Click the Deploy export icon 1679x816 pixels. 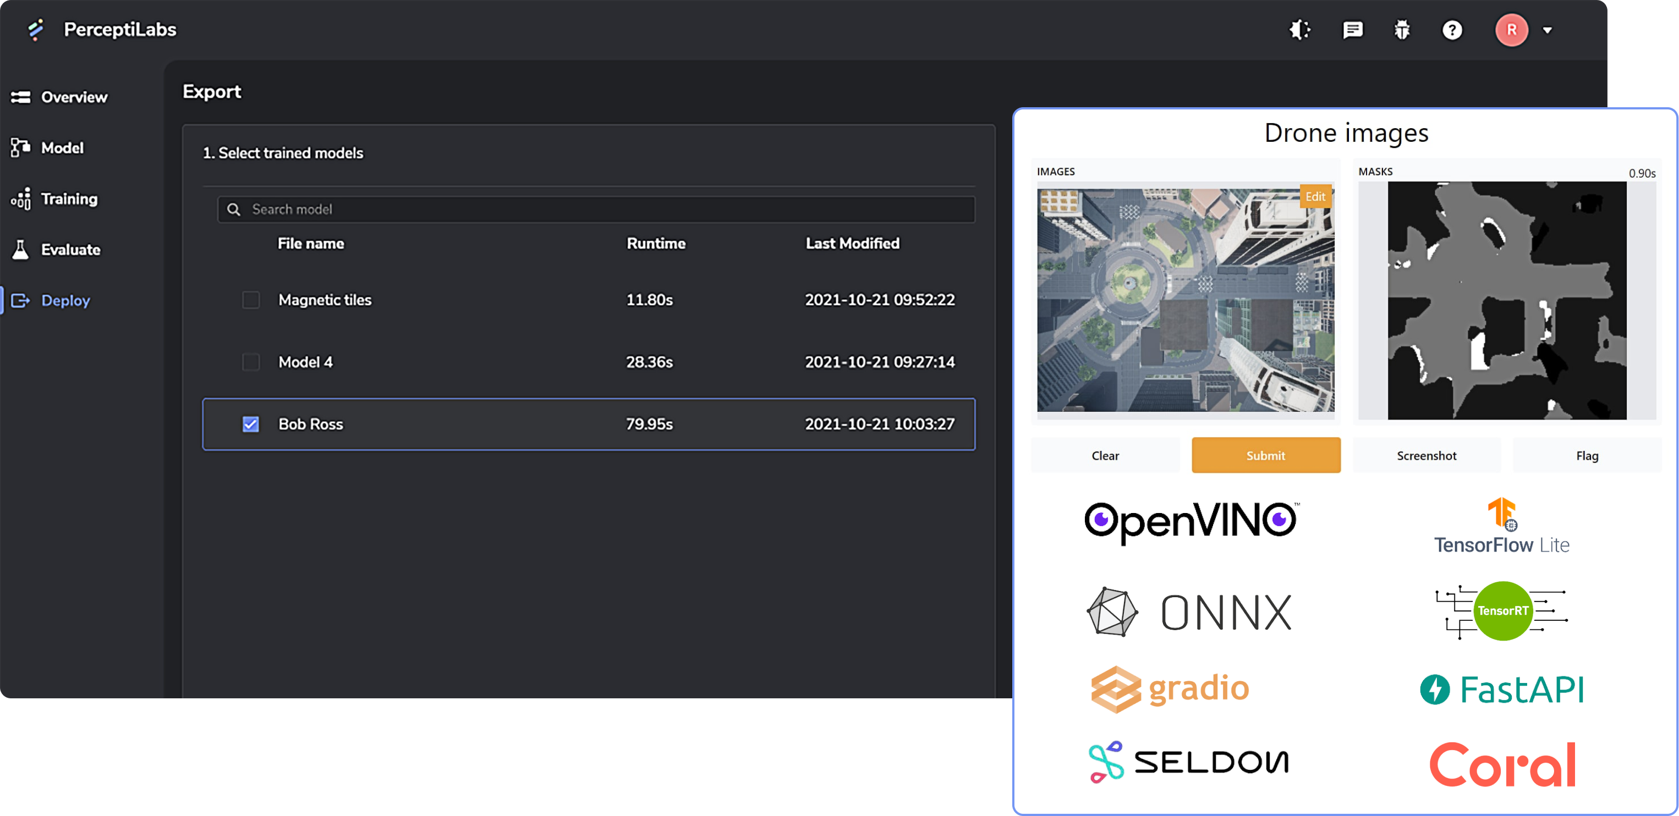pos(20,300)
